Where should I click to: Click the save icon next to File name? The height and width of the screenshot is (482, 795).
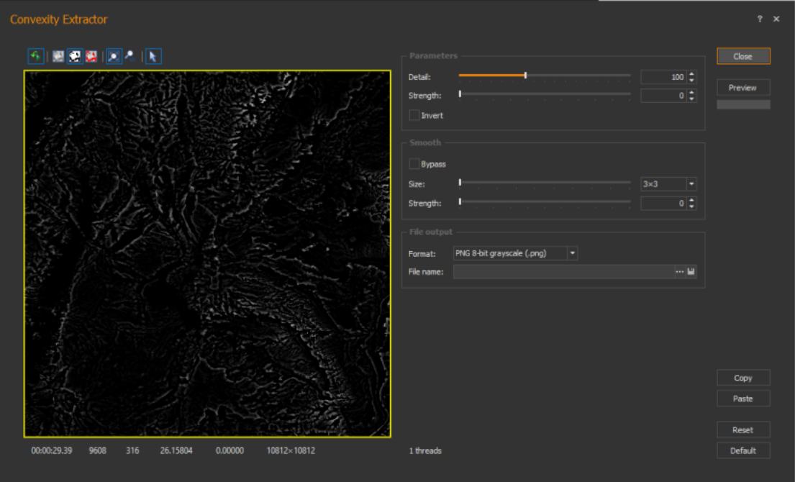tap(691, 272)
